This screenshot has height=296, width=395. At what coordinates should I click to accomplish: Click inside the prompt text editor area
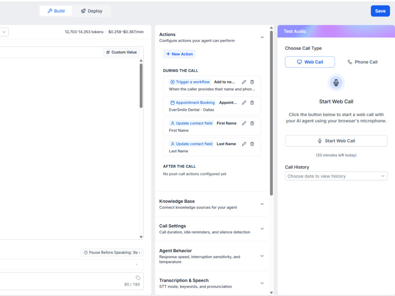pos(69,148)
